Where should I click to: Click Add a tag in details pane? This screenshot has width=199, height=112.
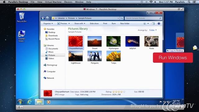coord(84,95)
